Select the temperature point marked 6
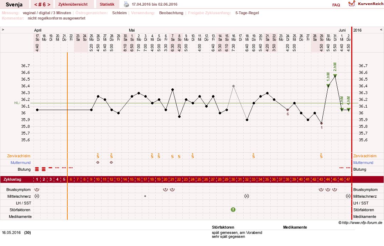The image size is (384, 246). [x=288, y=110]
